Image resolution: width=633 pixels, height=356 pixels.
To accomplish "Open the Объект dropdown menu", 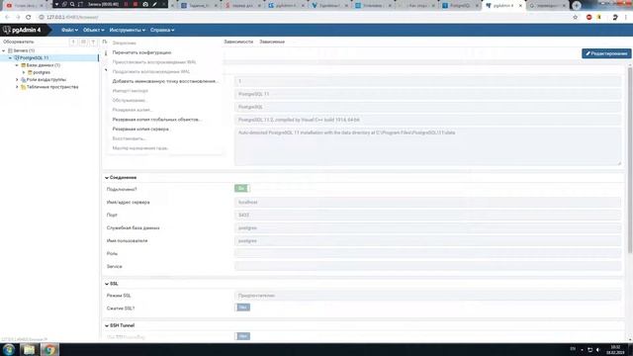I will point(94,31).
